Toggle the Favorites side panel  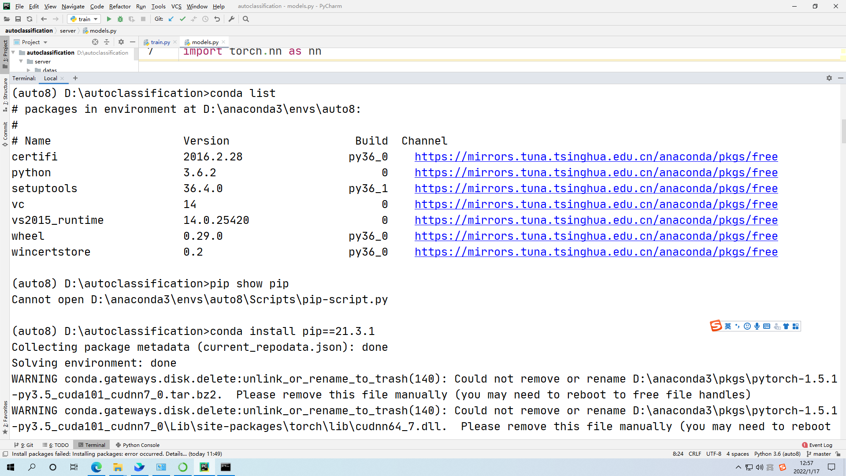5,417
